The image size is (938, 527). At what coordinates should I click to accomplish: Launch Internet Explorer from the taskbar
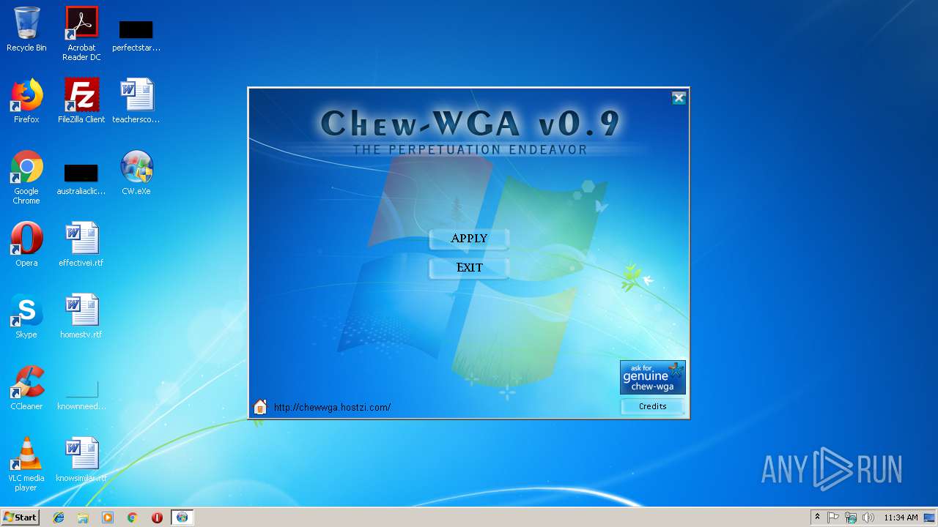[59, 517]
